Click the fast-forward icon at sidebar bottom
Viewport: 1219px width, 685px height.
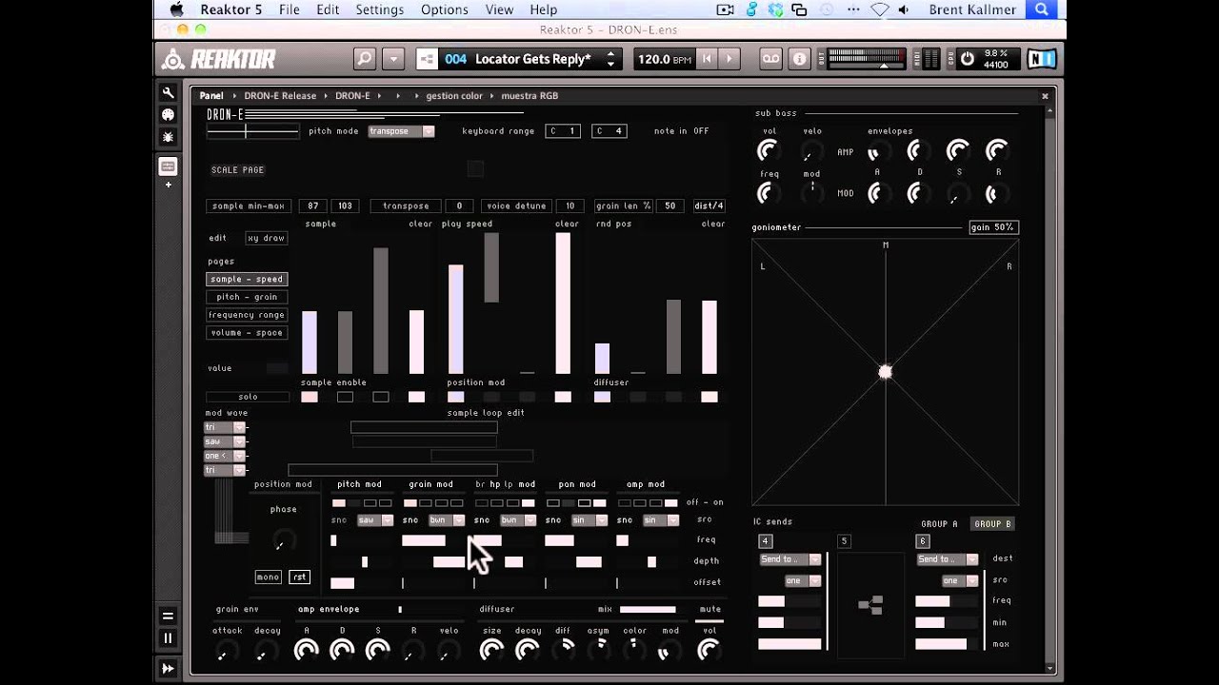pos(168,669)
